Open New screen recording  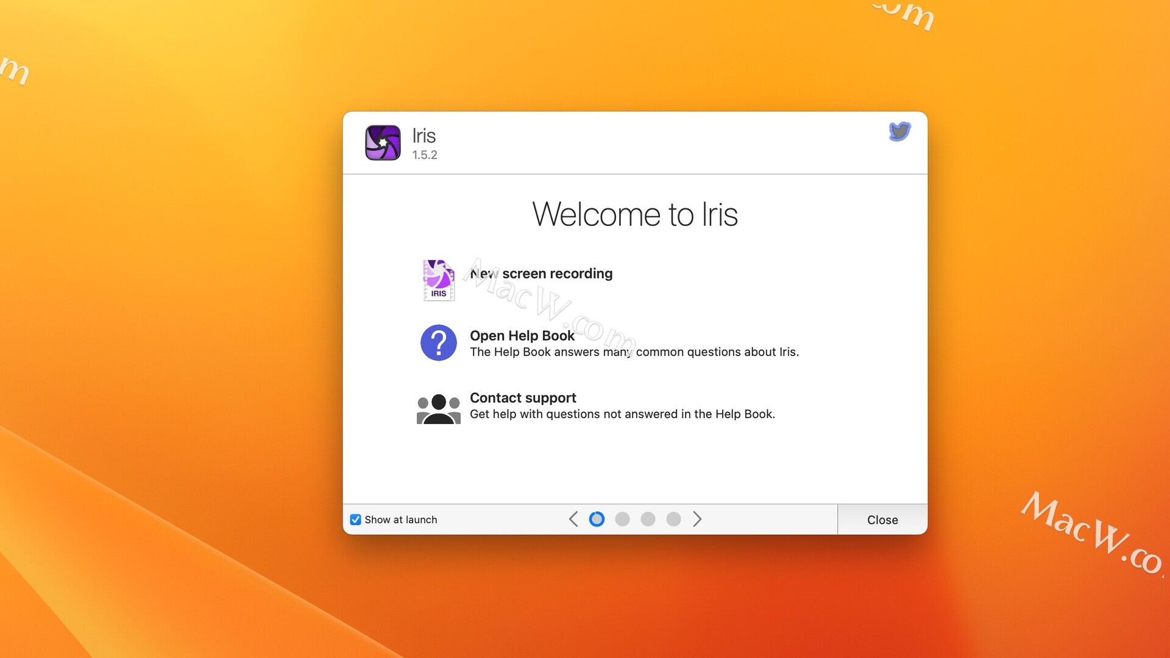[x=541, y=274]
